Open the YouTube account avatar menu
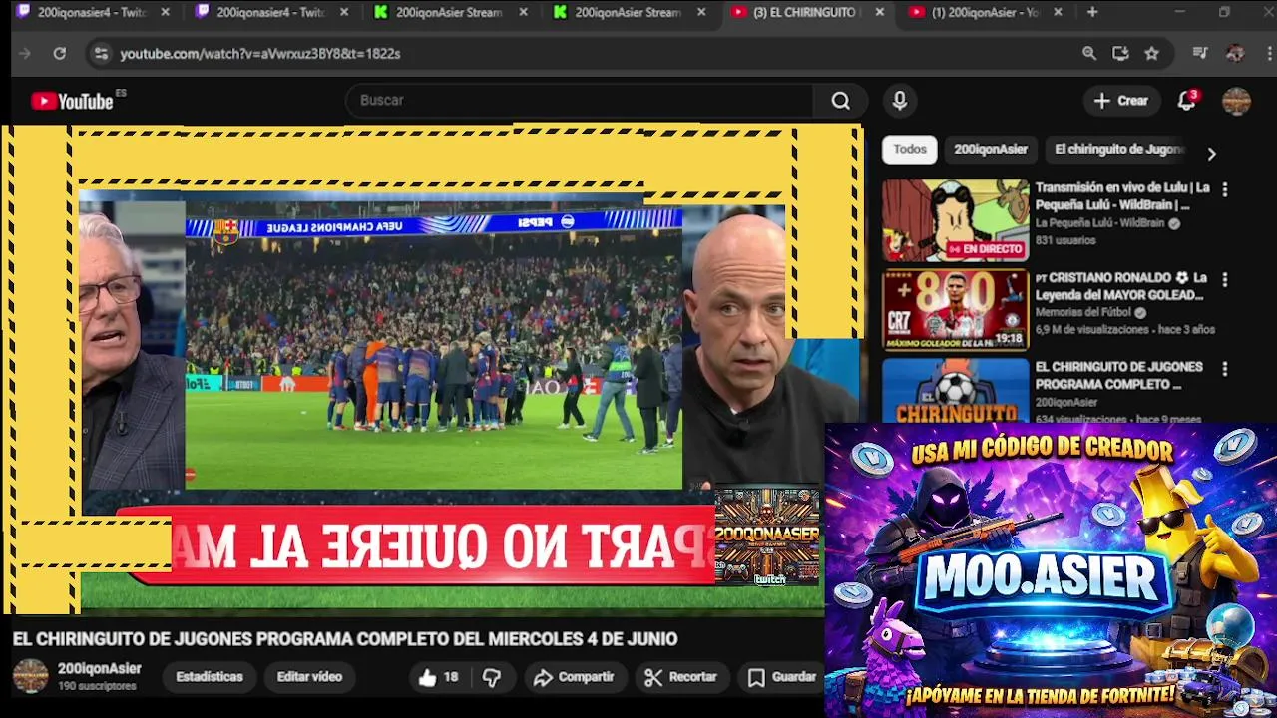The image size is (1277, 718). pyautogui.click(x=1236, y=101)
